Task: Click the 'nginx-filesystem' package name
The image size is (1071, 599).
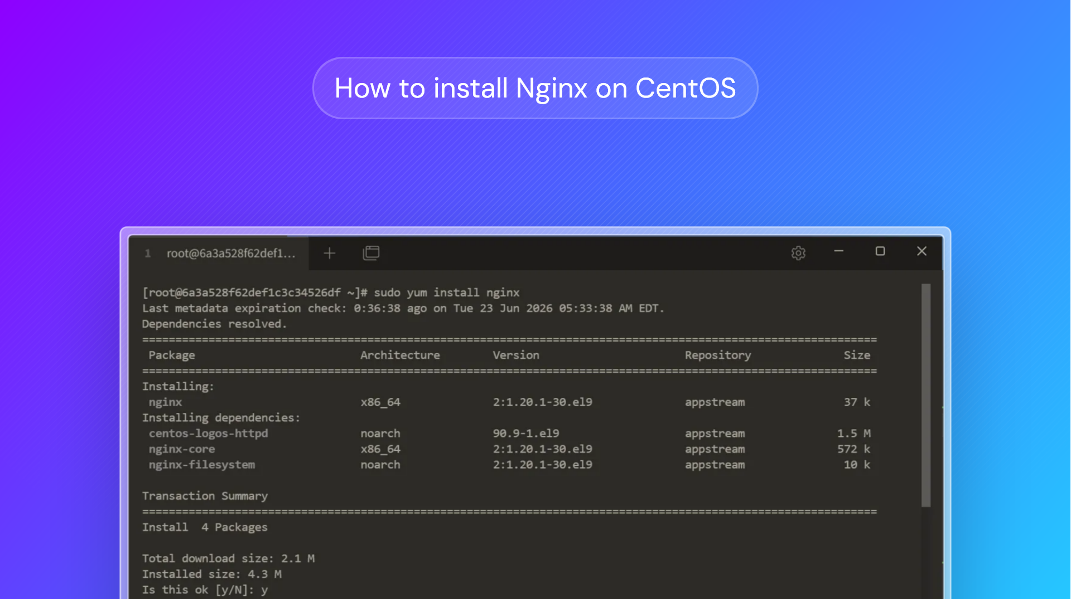Action: 201,464
